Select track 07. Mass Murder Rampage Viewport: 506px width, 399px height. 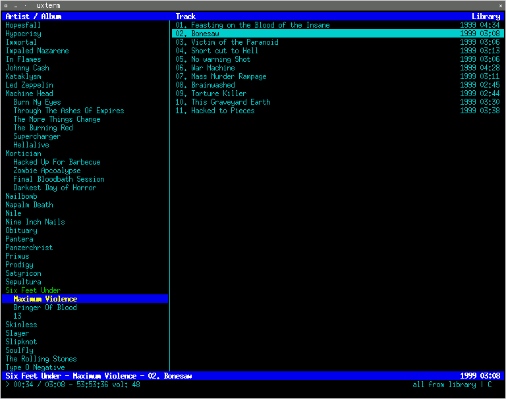[x=337, y=76]
